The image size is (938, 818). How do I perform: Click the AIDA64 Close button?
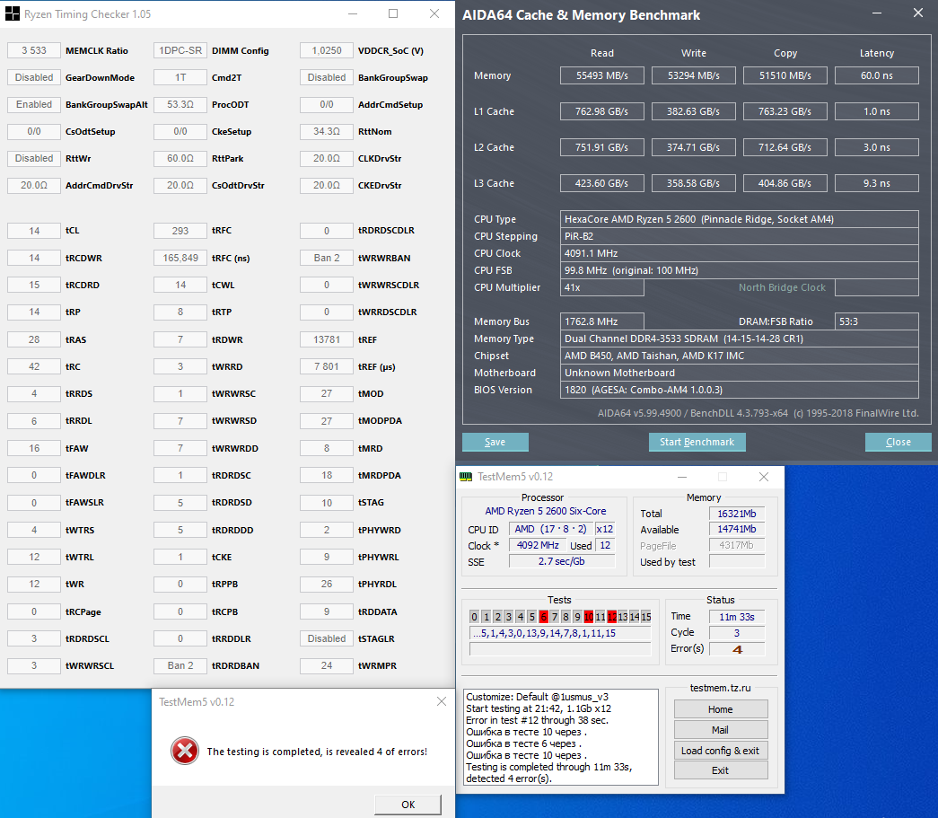click(x=898, y=442)
